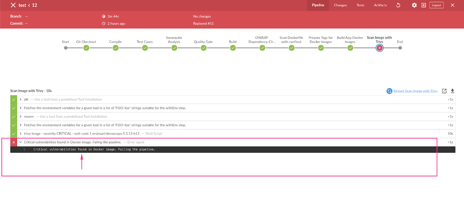Click the restart stage circular icon
Screen dimensions: 464x218
point(389,91)
